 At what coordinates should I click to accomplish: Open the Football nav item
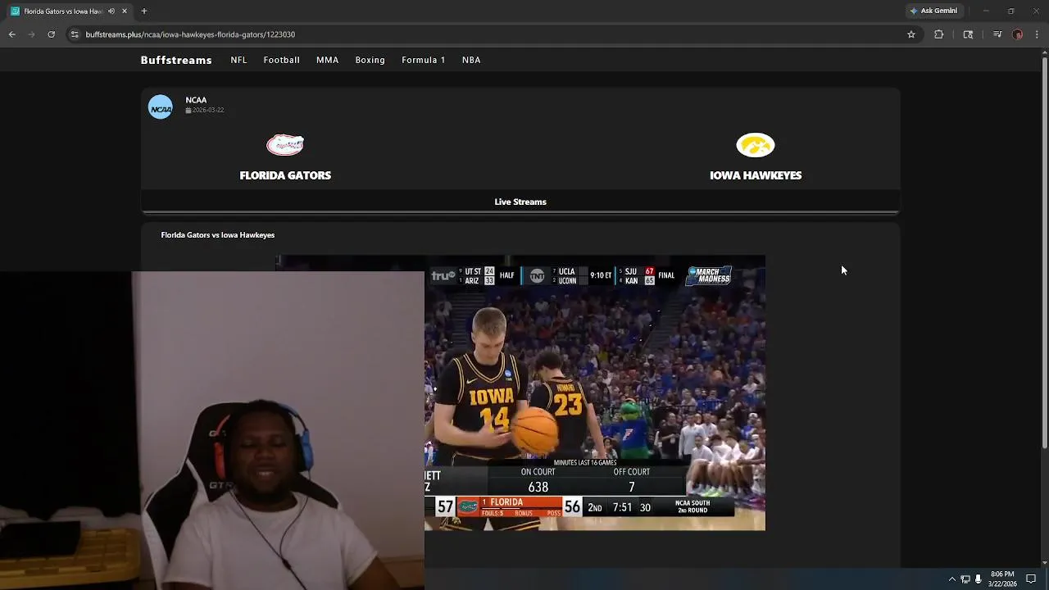point(282,60)
